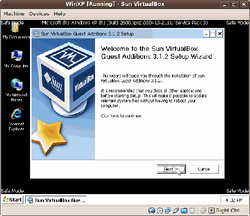Close the Guest Additions setup dialog
The height and width of the screenshot is (216, 250).
click(220, 34)
